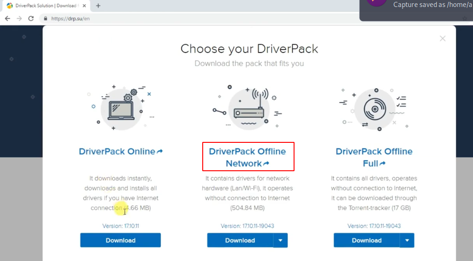This screenshot has height=261, width=473.
Task: Click version text under DriverPack Offline Network
Action: (x=247, y=226)
